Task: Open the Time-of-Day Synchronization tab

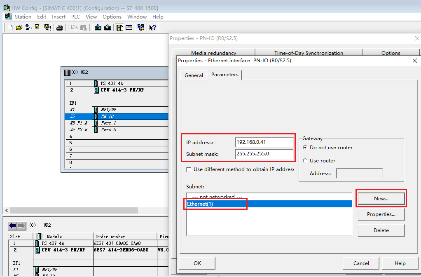Action: click(309, 53)
